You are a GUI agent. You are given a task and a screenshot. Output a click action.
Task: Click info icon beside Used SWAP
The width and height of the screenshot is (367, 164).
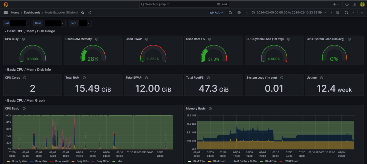tap(147, 39)
